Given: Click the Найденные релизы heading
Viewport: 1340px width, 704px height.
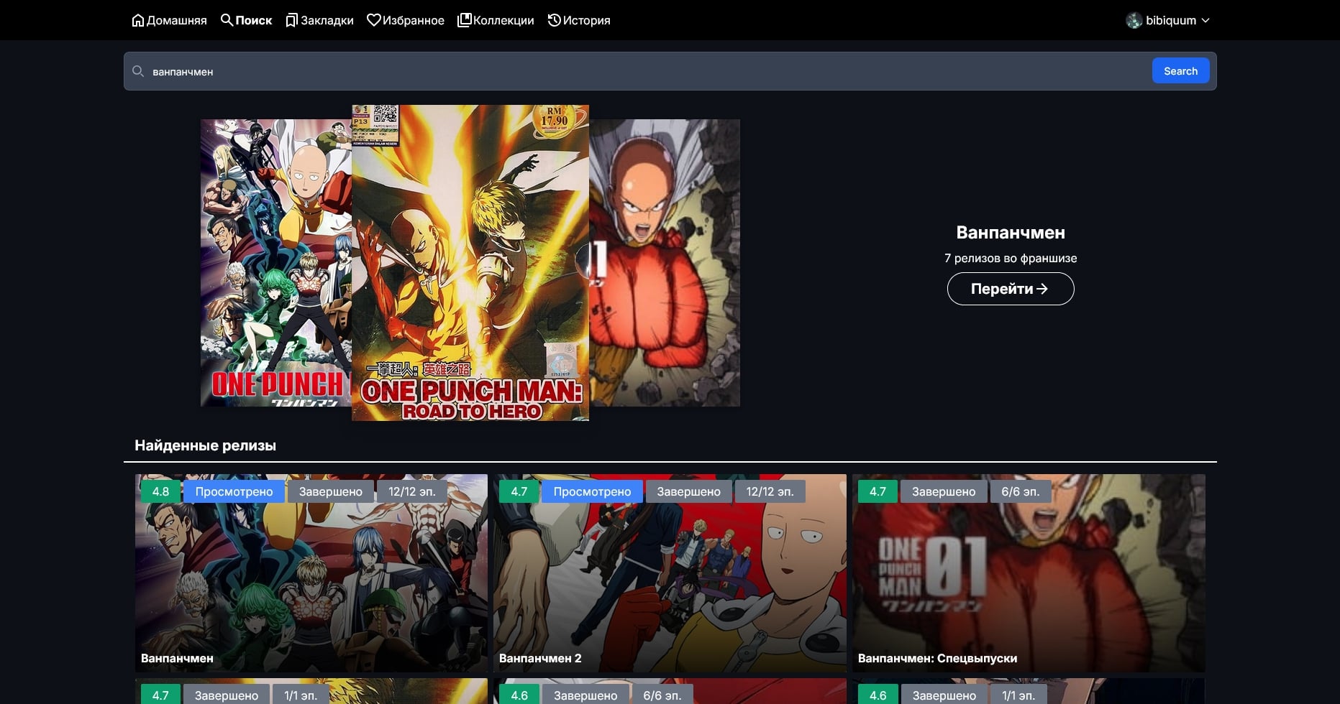Looking at the screenshot, I should pos(205,445).
